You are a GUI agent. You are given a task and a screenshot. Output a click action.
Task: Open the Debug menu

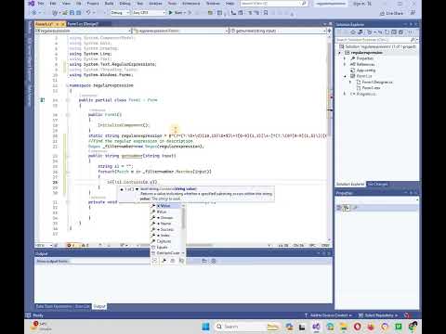click(x=125, y=4)
